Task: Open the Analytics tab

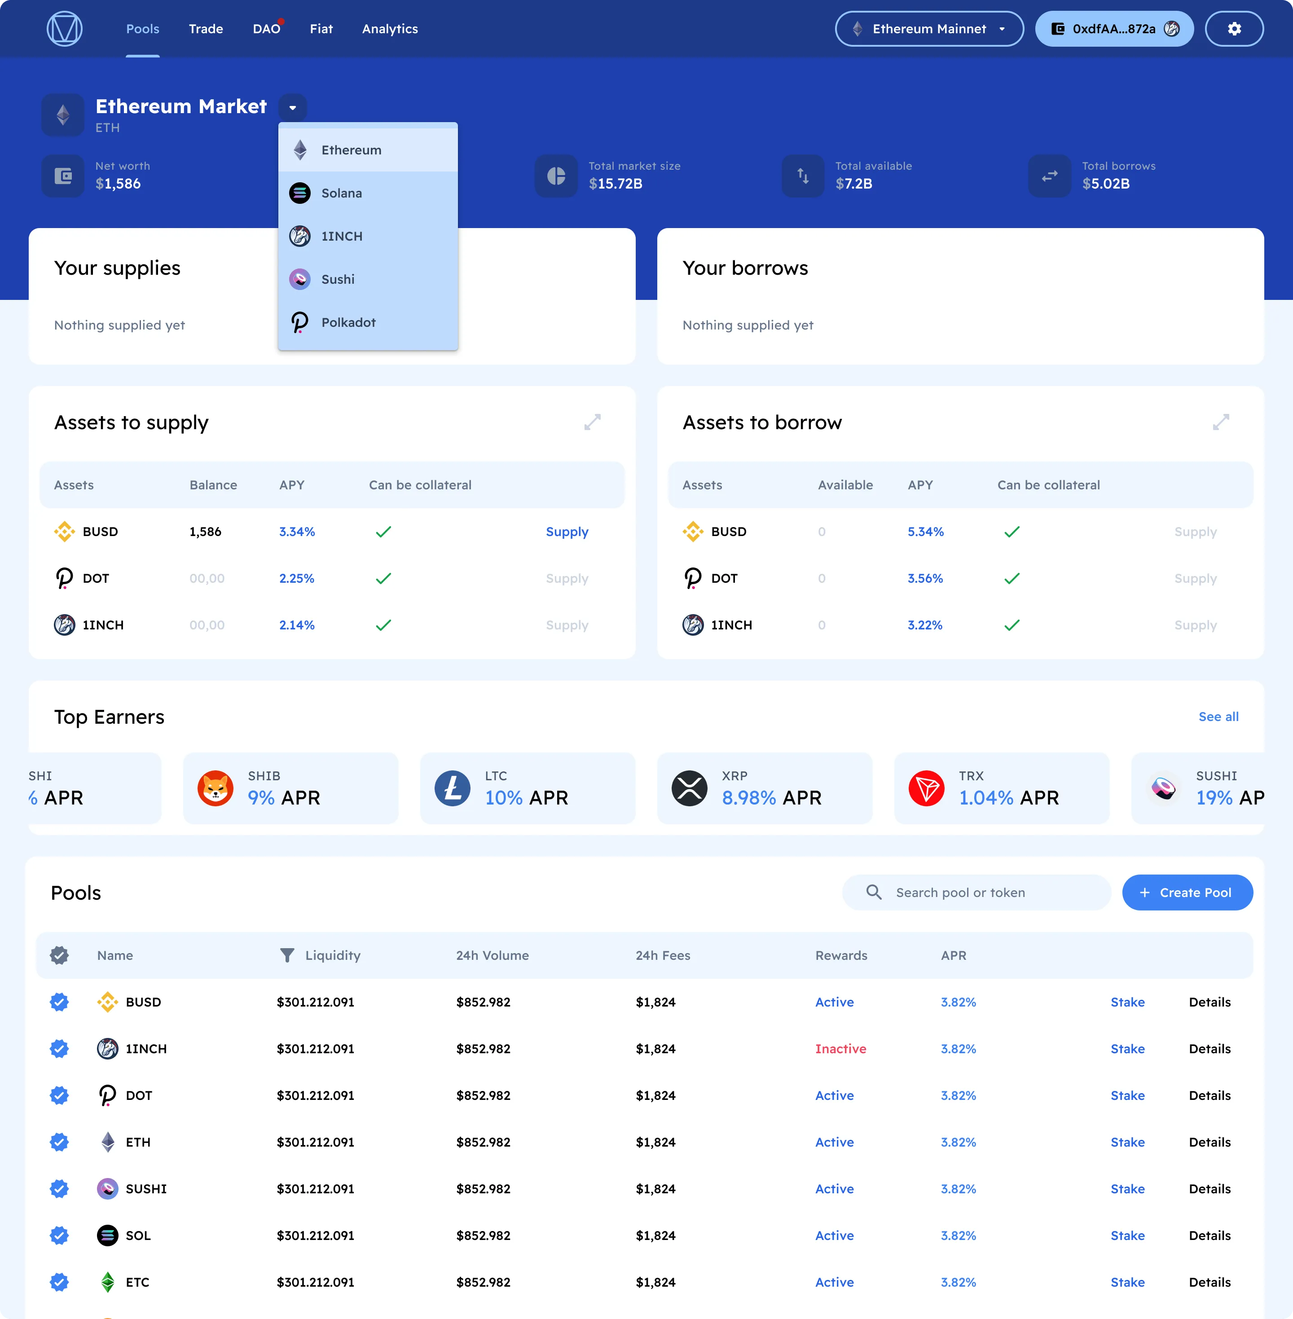Action: [x=390, y=29]
